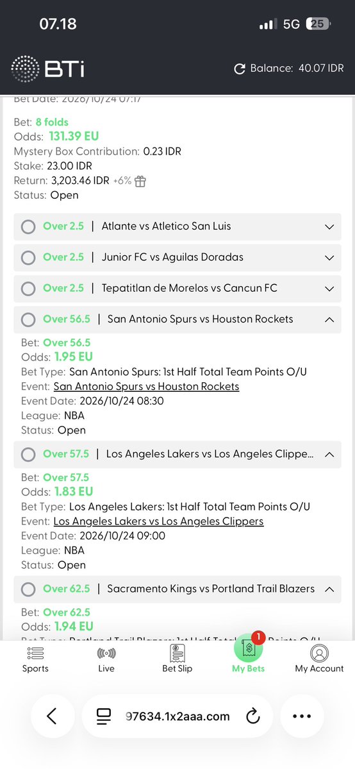Viewport: 355px width, 769px height.
Task: Reload the browser page
Action: click(x=252, y=716)
